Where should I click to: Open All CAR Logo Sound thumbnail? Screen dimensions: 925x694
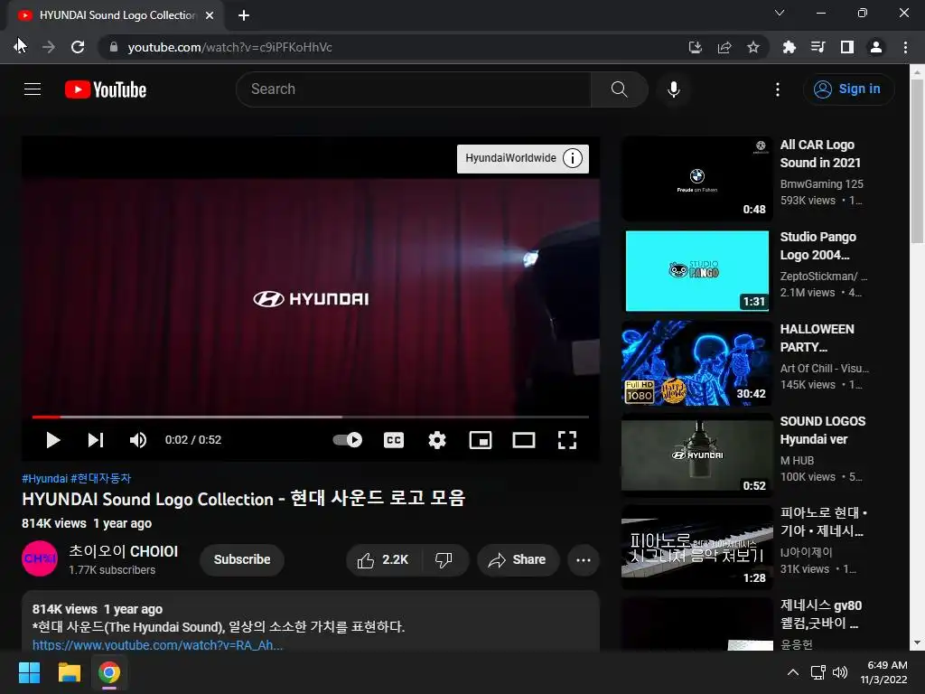click(x=697, y=179)
